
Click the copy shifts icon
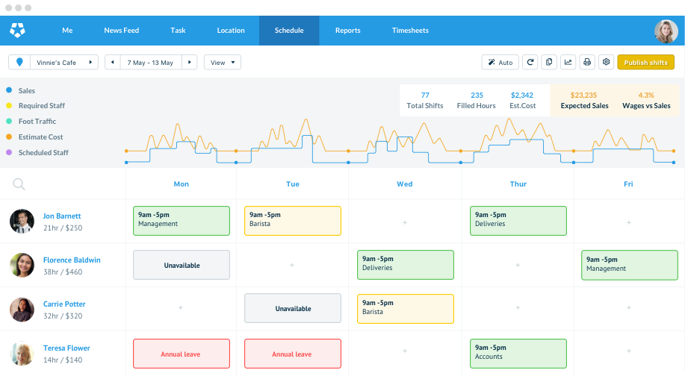(x=549, y=63)
